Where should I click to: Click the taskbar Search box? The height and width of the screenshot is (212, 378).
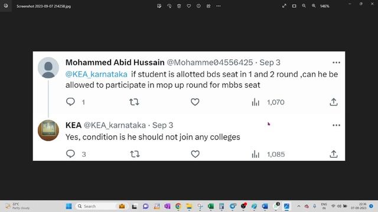(96, 206)
